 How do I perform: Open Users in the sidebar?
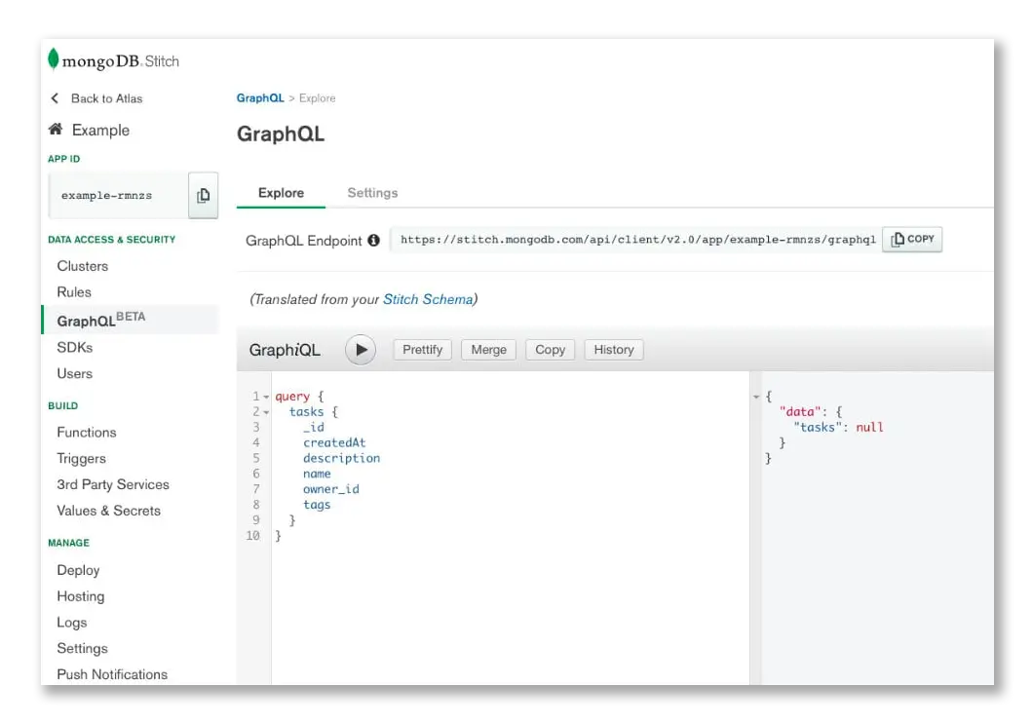[x=74, y=373]
